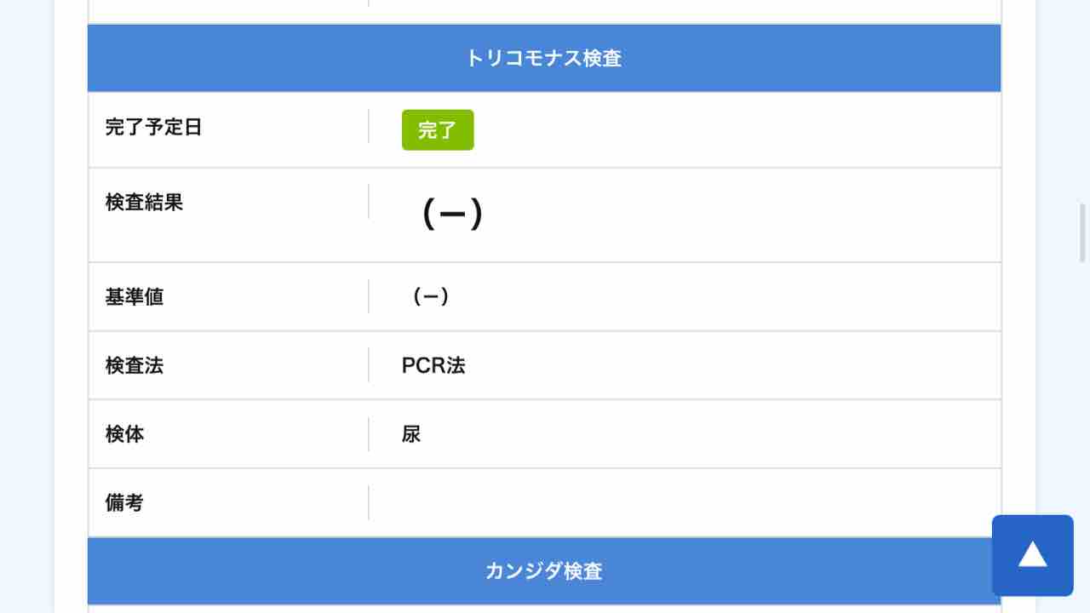Click the 尿 specimen value
Image resolution: width=1090 pixels, height=613 pixels.
(411, 434)
